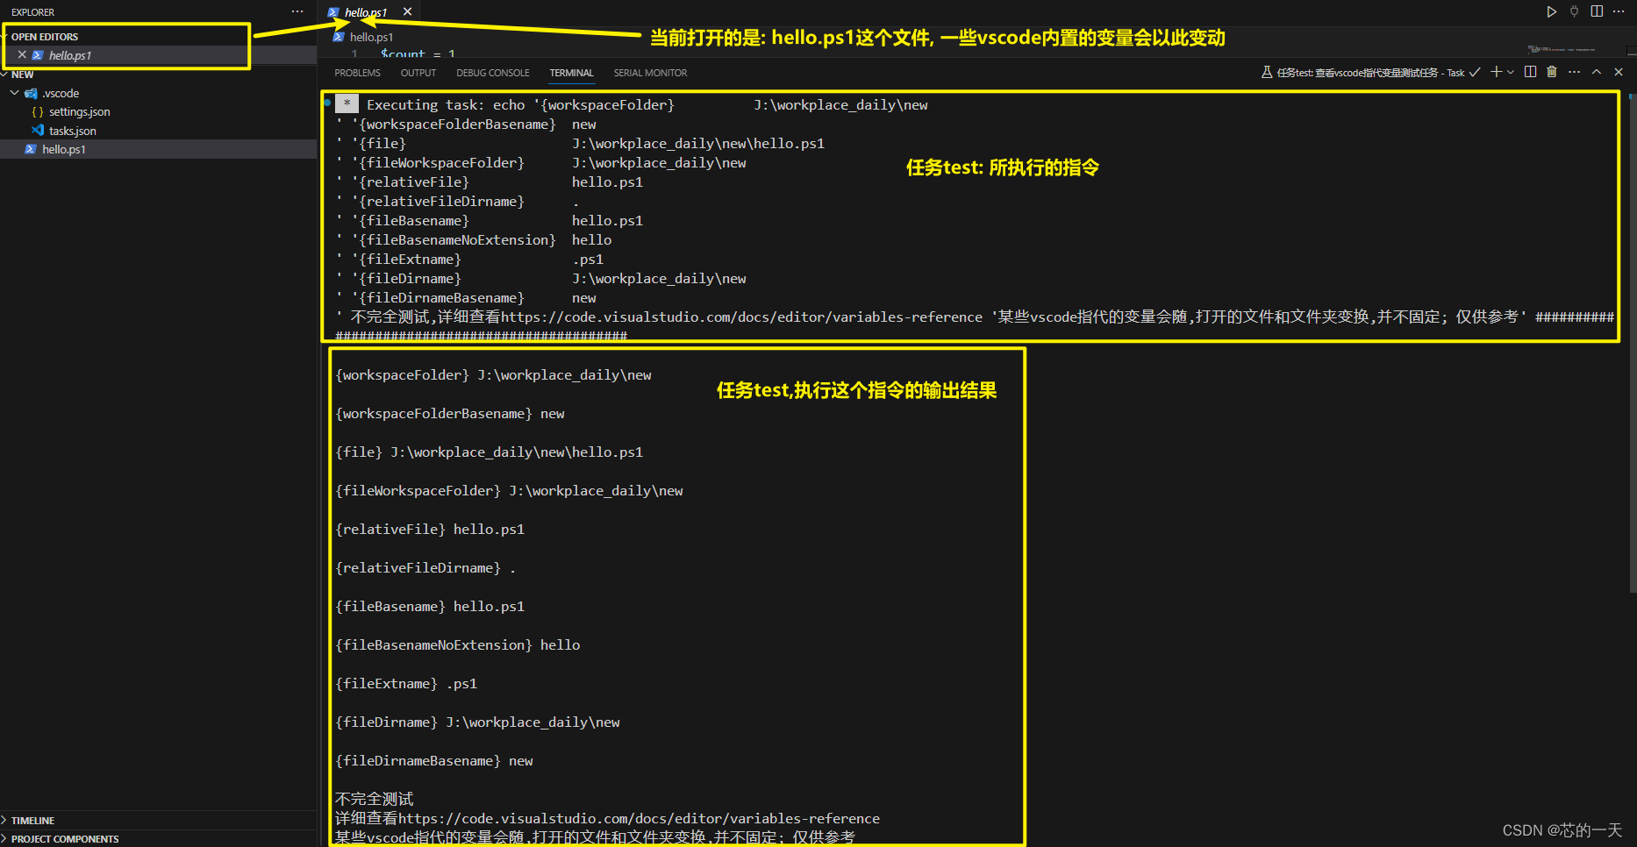This screenshot has width=1637, height=847.
Task: Click the task flask icon in terminal header
Action: [x=1267, y=72]
